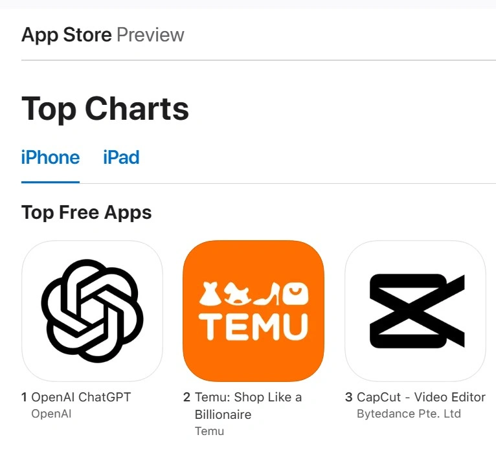Click the dress symbol in Temu icon
Image resolution: width=496 pixels, height=459 pixels.
tap(210, 294)
